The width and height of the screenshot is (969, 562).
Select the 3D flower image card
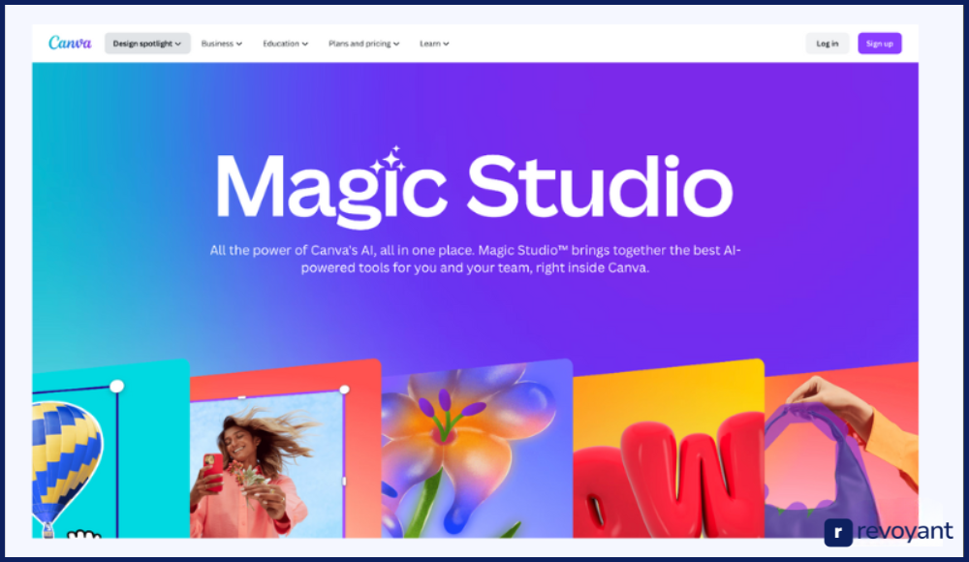477,450
